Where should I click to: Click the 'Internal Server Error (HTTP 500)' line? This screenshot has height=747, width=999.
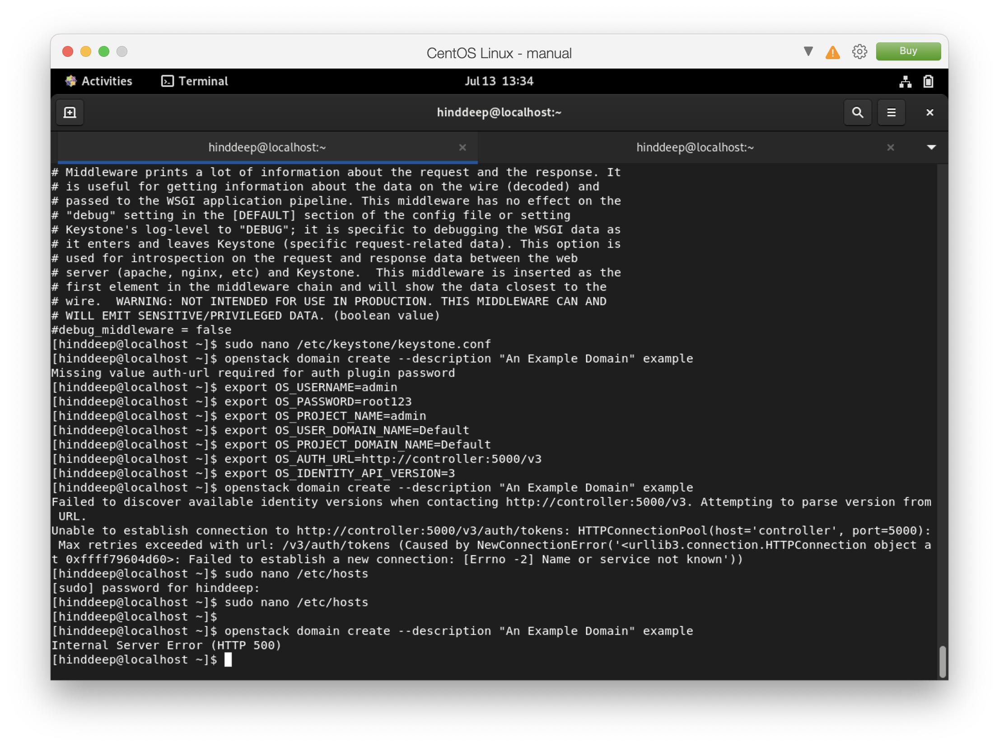click(x=166, y=645)
